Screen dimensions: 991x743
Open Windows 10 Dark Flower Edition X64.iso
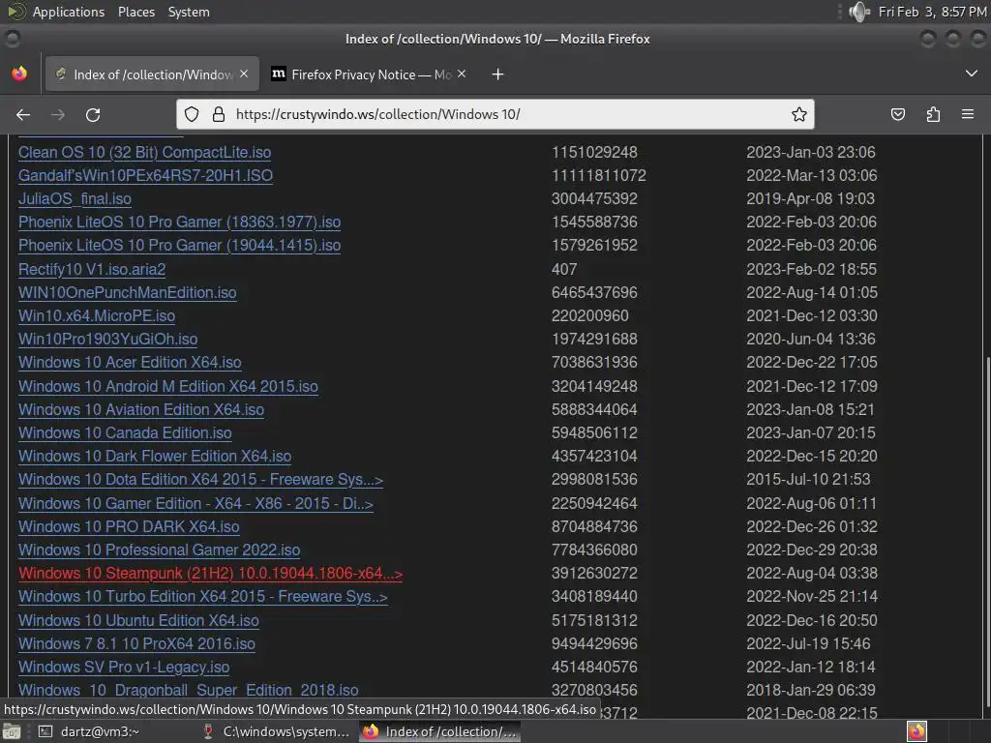click(x=155, y=457)
